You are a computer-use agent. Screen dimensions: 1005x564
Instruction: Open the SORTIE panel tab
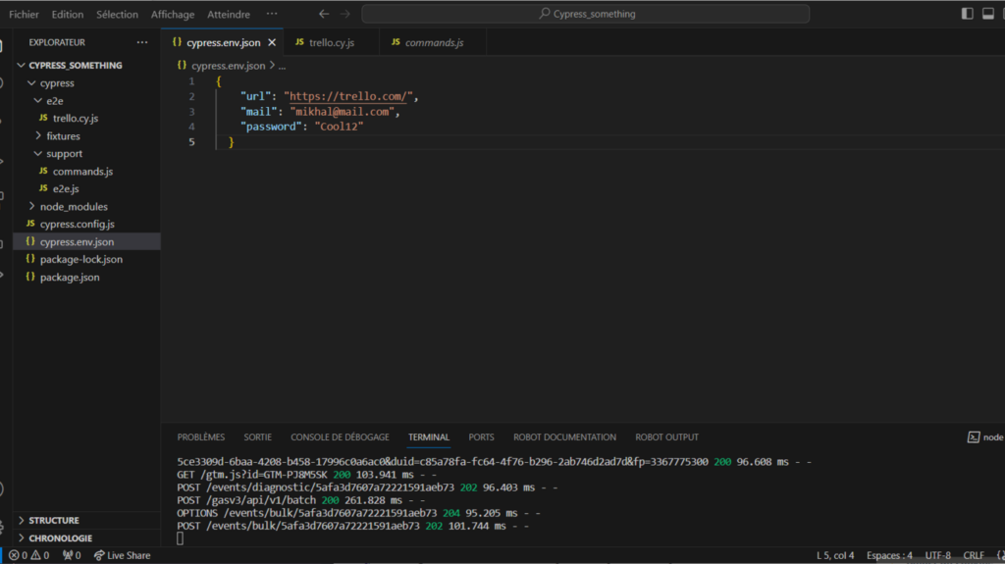coord(258,437)
